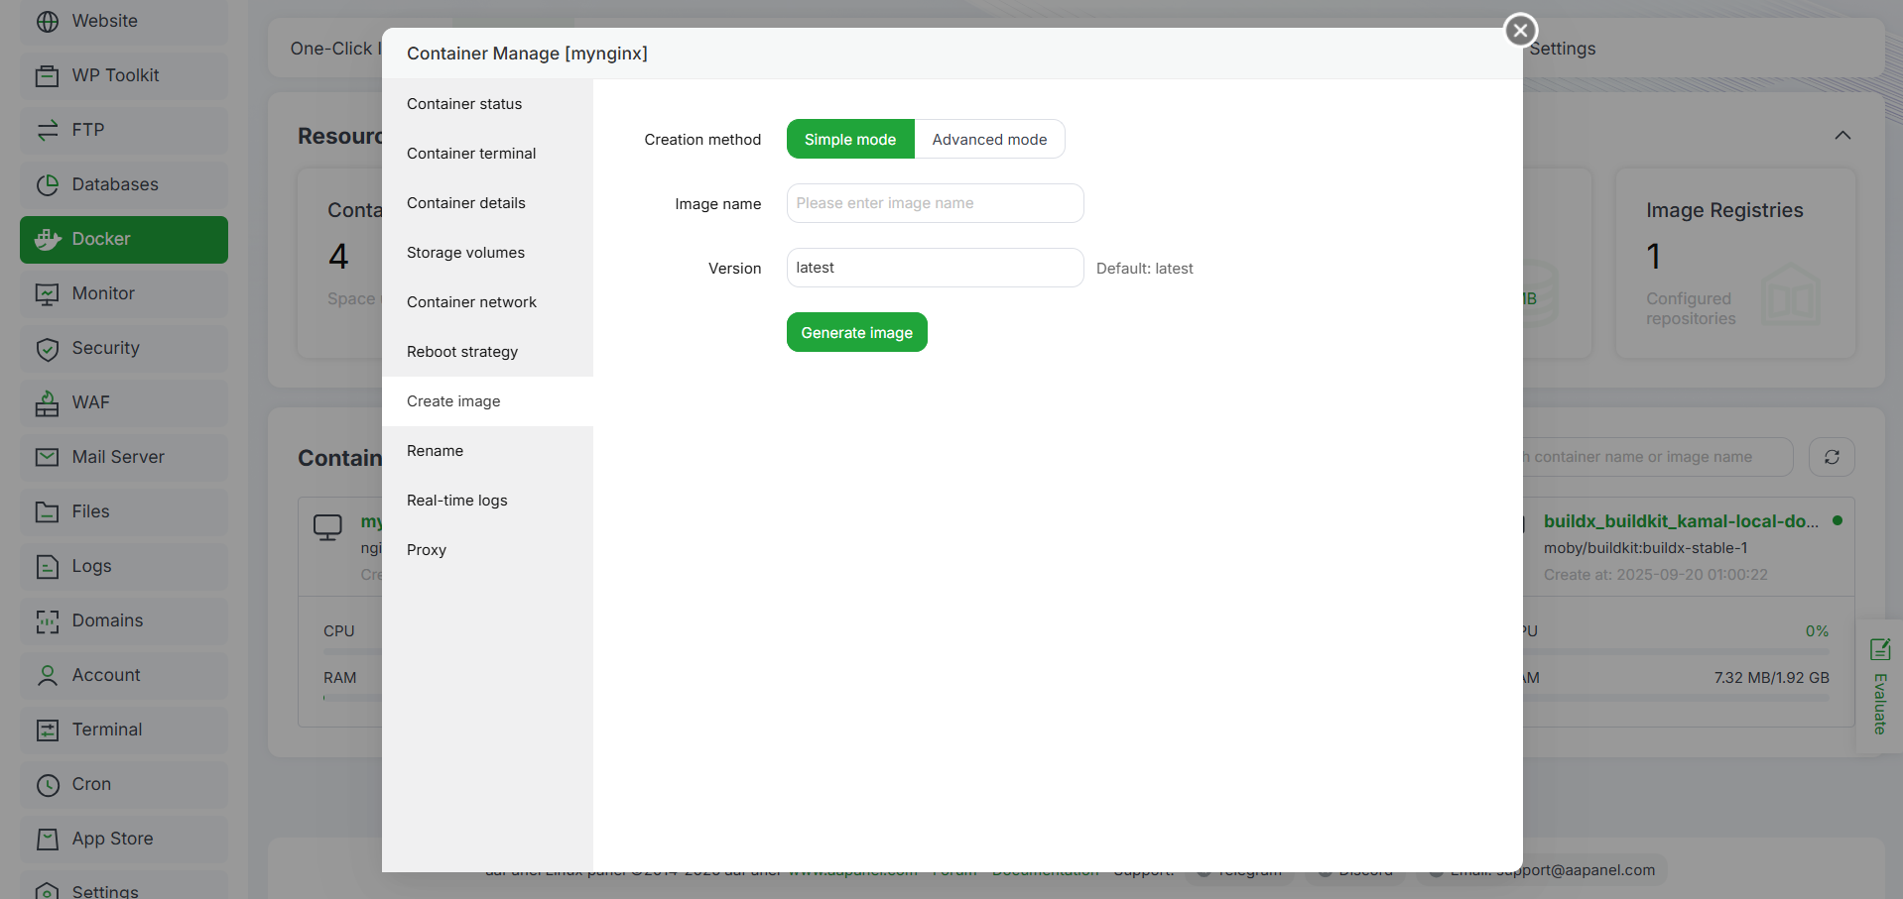The width and height of the screenshot is (1903, 899).
Task: Open the One-Click tab behind dialog
Action: point(335,49)
